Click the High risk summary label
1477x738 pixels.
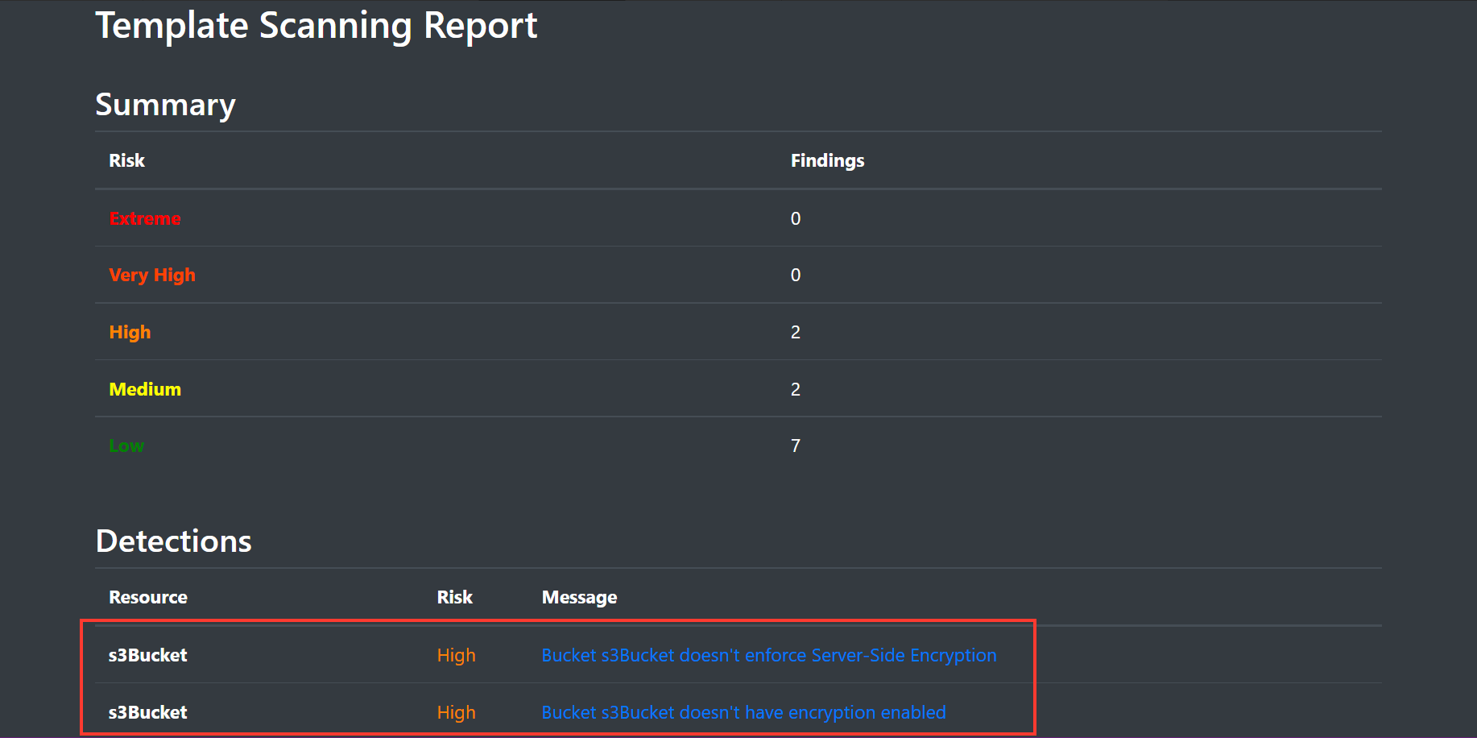coord(130,333)
